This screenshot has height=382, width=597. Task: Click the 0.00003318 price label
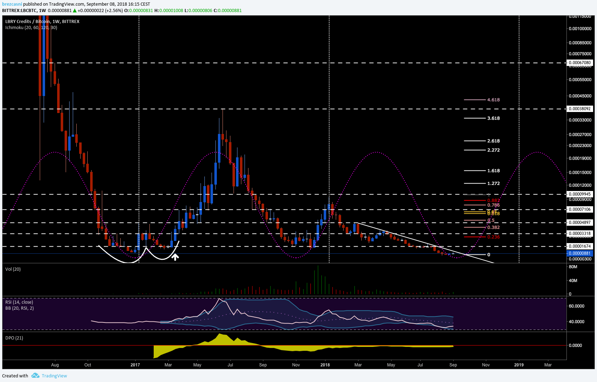[580, 234]
